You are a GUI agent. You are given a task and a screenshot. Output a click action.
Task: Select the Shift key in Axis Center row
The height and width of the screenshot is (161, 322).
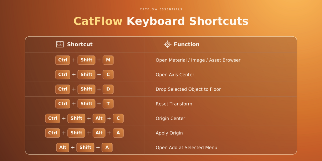[x=86, y=75]
